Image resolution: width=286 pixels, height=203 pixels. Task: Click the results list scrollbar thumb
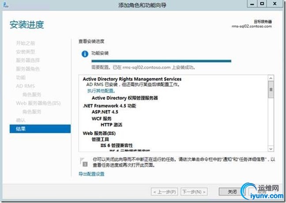click(x=271, y=90)
